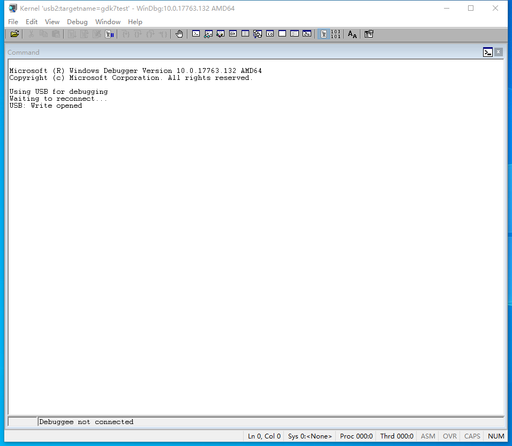Open the Scratch Pad window icon
512x446 pixels.
coord(282,34)
